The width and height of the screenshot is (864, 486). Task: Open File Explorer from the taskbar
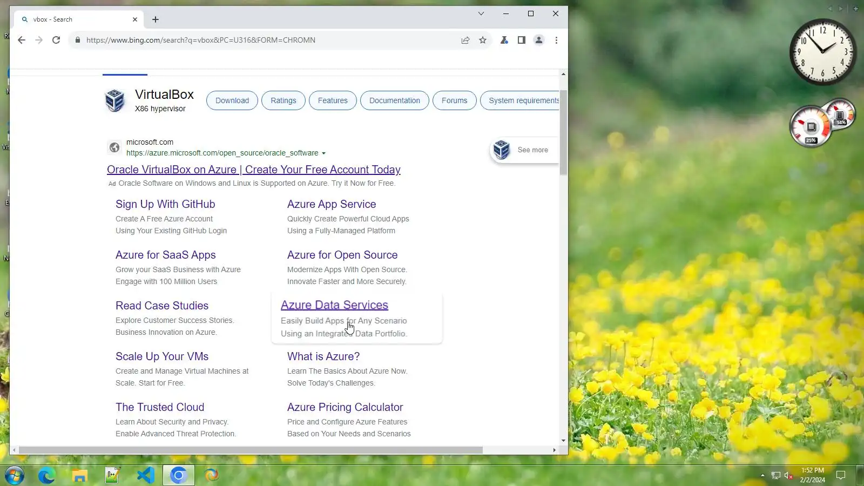coord(80,475)
